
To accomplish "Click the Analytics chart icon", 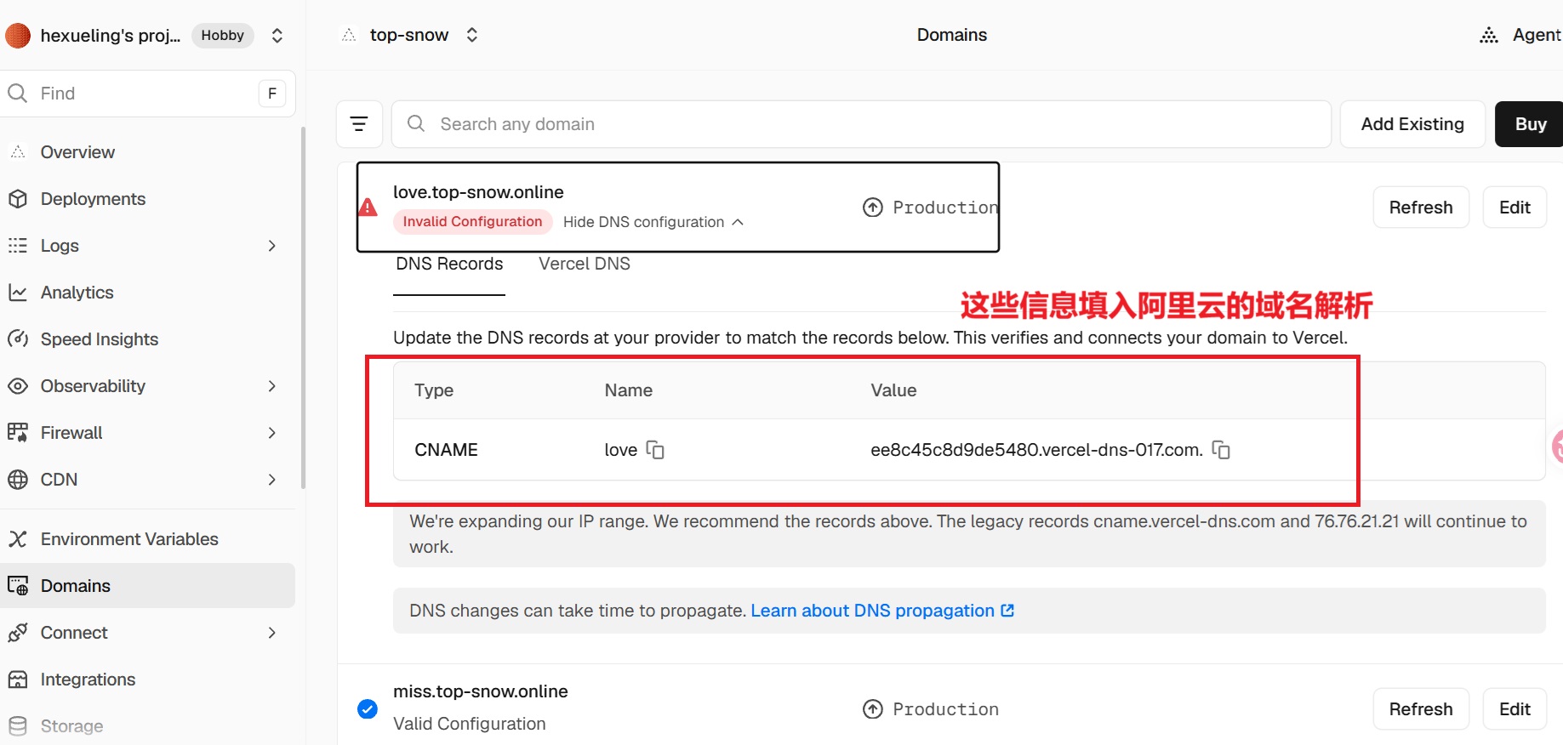I will click(x=18, y=293).
